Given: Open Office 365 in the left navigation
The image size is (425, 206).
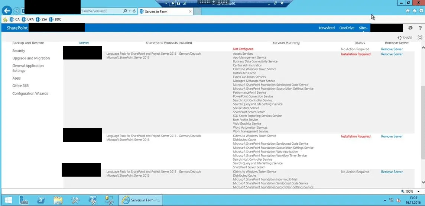Looking at the screenshot, I should point(20,86).
